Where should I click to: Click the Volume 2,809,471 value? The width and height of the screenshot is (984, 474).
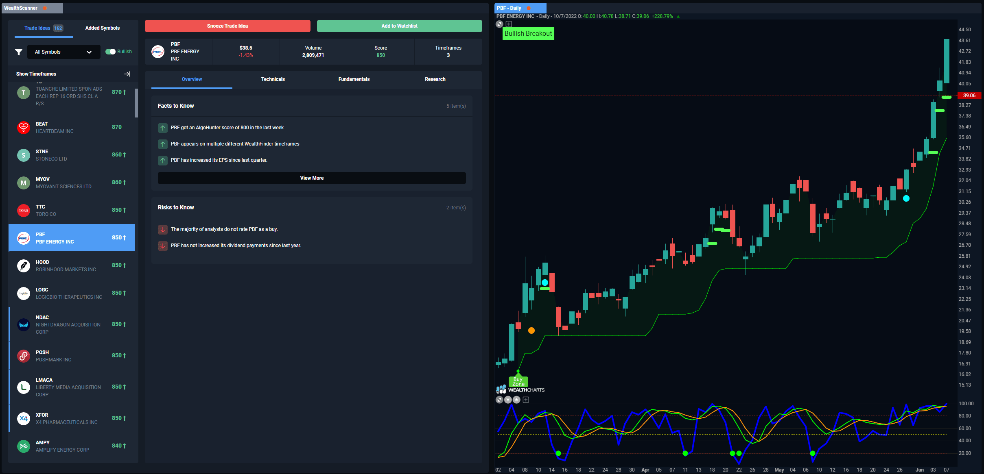click(313, 55)
